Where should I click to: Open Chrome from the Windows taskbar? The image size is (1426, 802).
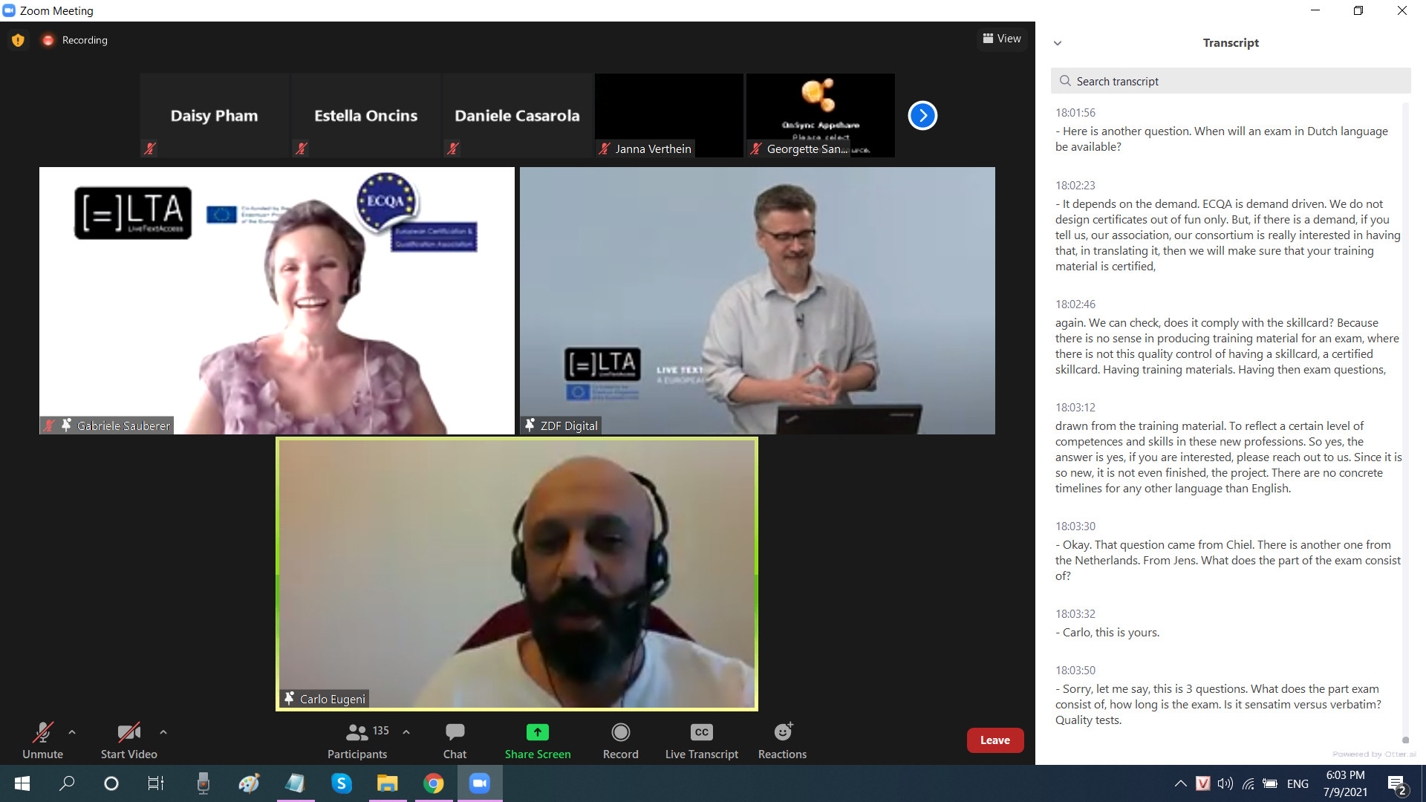pos(434,783)
